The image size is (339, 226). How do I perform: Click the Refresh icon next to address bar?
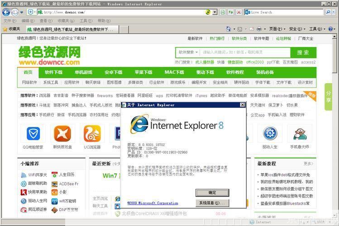coord(231,12)
